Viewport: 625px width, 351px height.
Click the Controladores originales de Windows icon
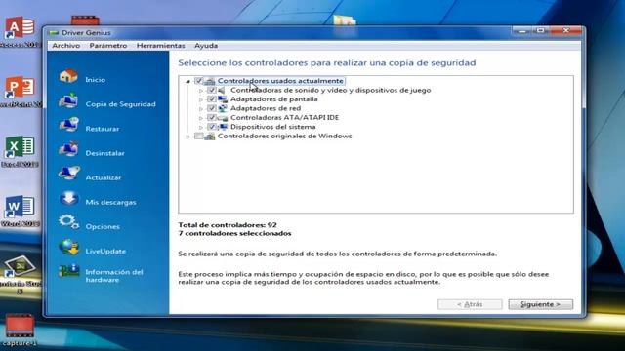(210, 136)
